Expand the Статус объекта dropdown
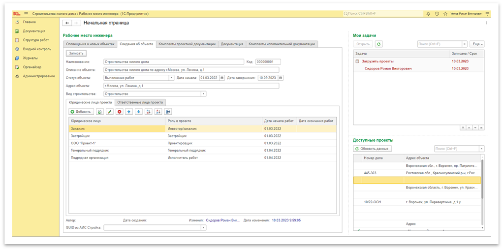 tap(171, 78)
